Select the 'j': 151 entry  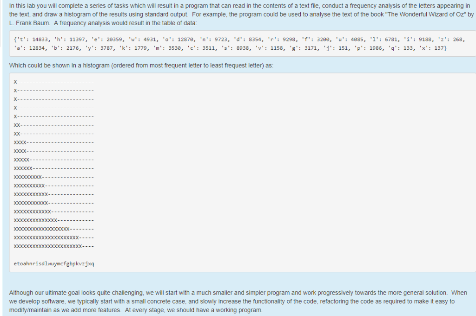coord(335,48)
